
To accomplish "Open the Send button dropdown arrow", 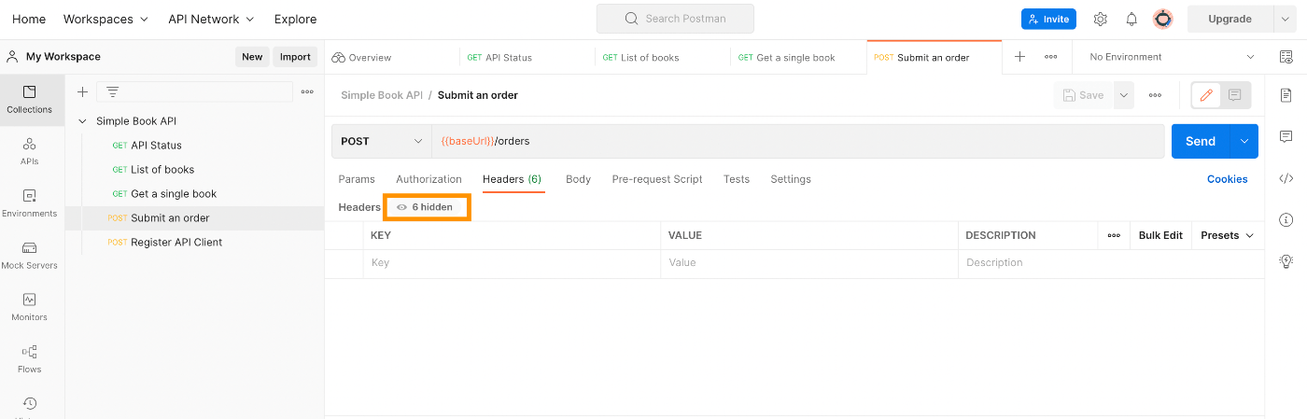I will click(x=1244, y=141).
